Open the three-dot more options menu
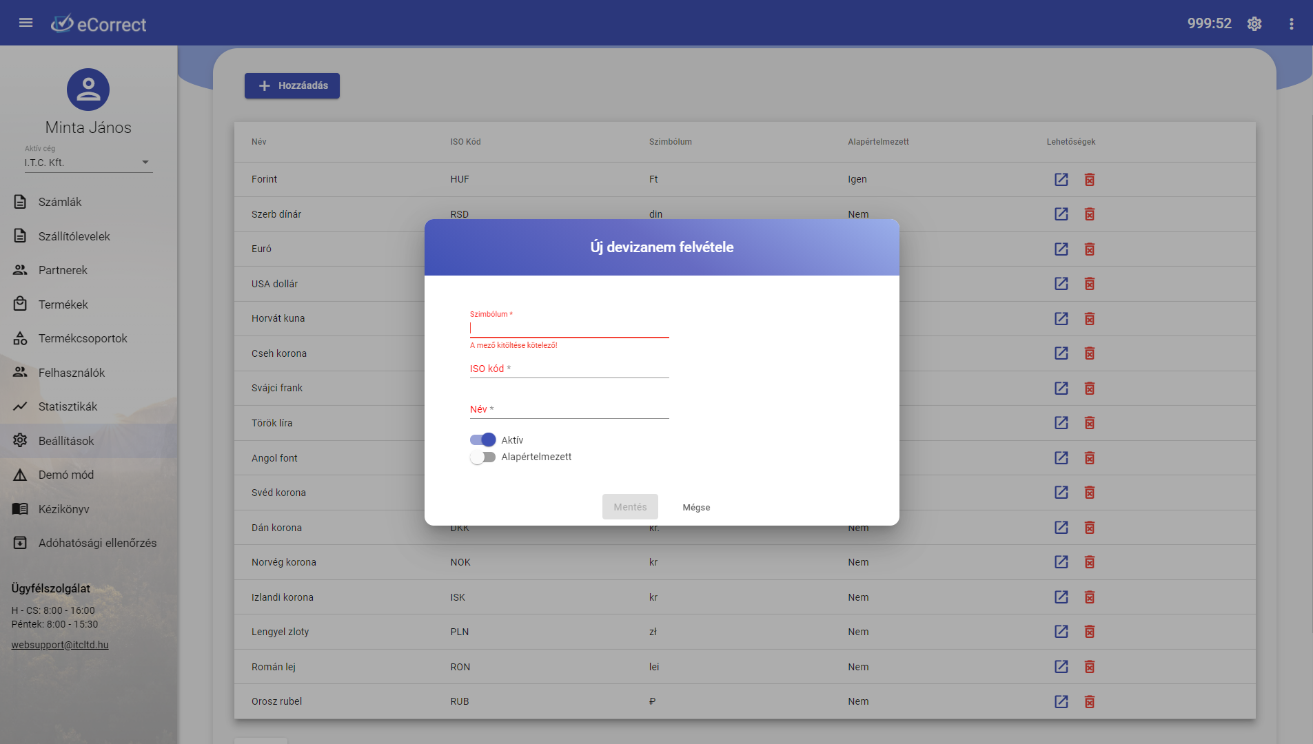 tap(1292, 23)
